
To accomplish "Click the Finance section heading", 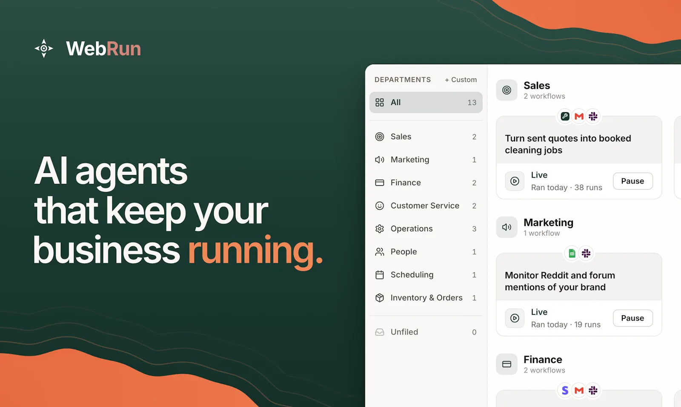I will pyautogui.click(x=543, y=359).
